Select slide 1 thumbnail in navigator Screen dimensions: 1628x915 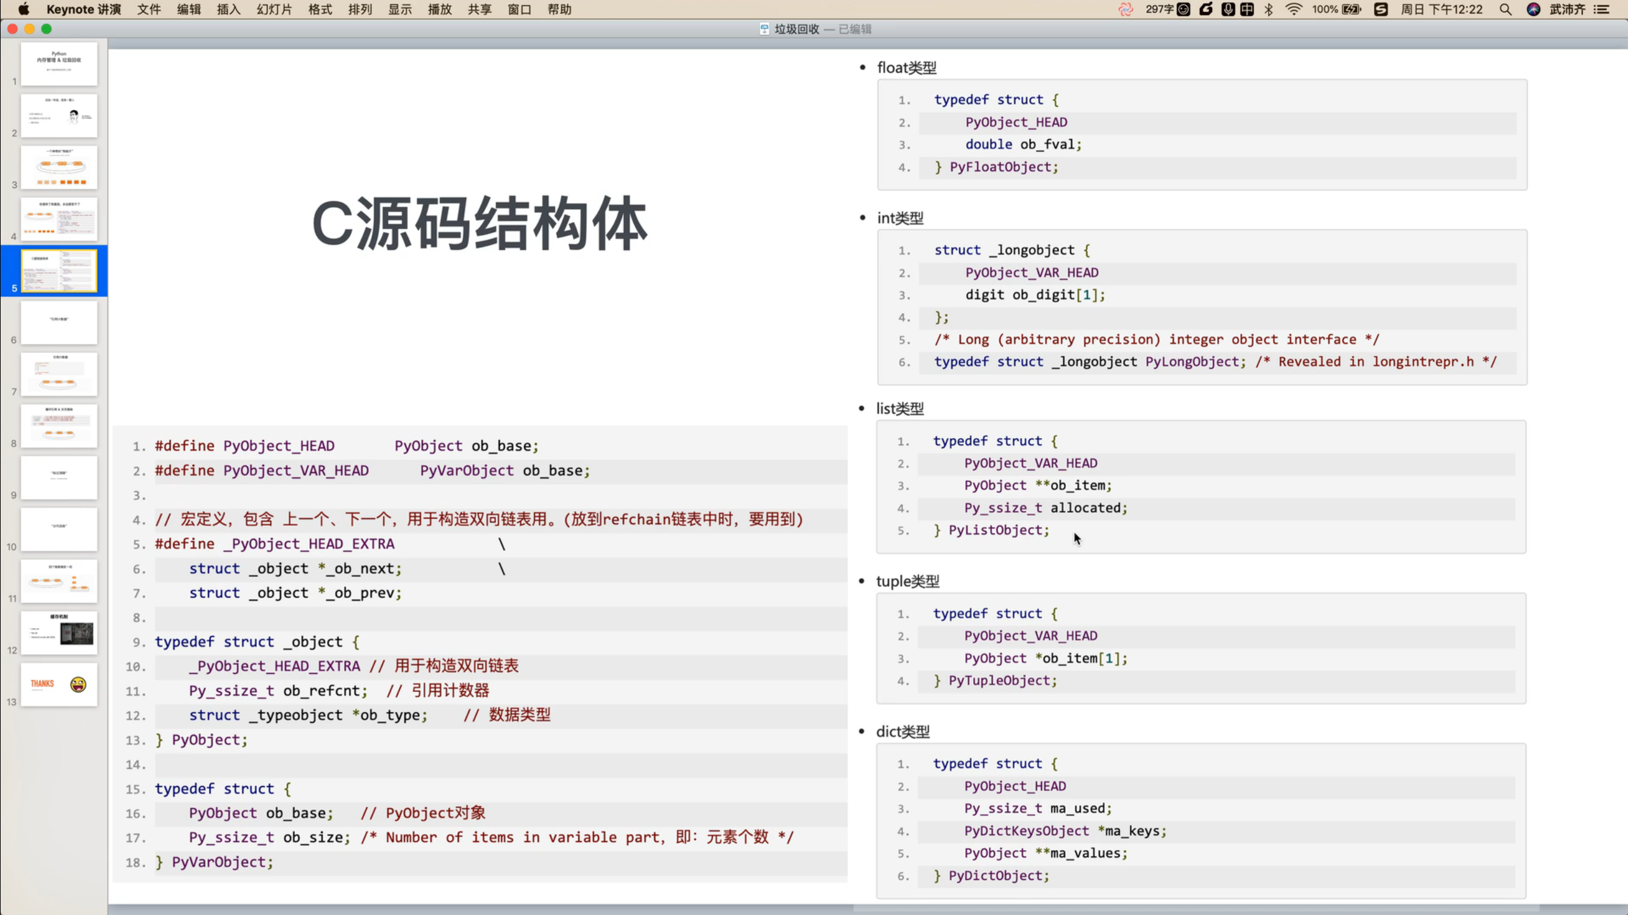pyautogui.click(x=59, y=64)
